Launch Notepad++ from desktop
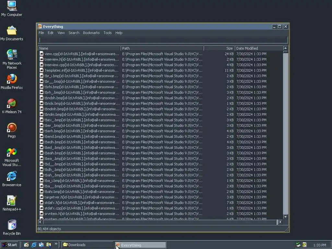This screenshot has width=332, height=249. [12, 203]
